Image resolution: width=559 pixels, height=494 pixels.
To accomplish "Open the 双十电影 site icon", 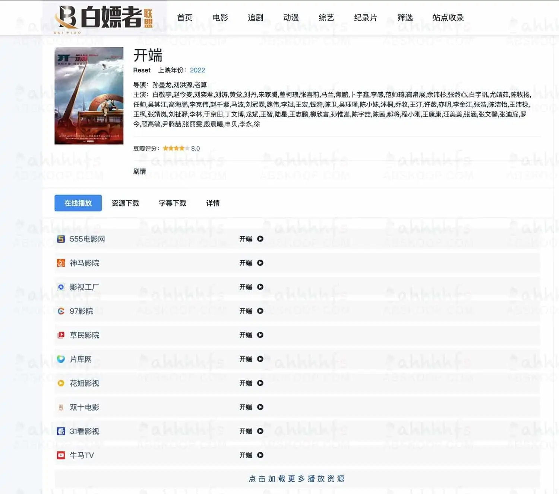I will coord(61,407).
